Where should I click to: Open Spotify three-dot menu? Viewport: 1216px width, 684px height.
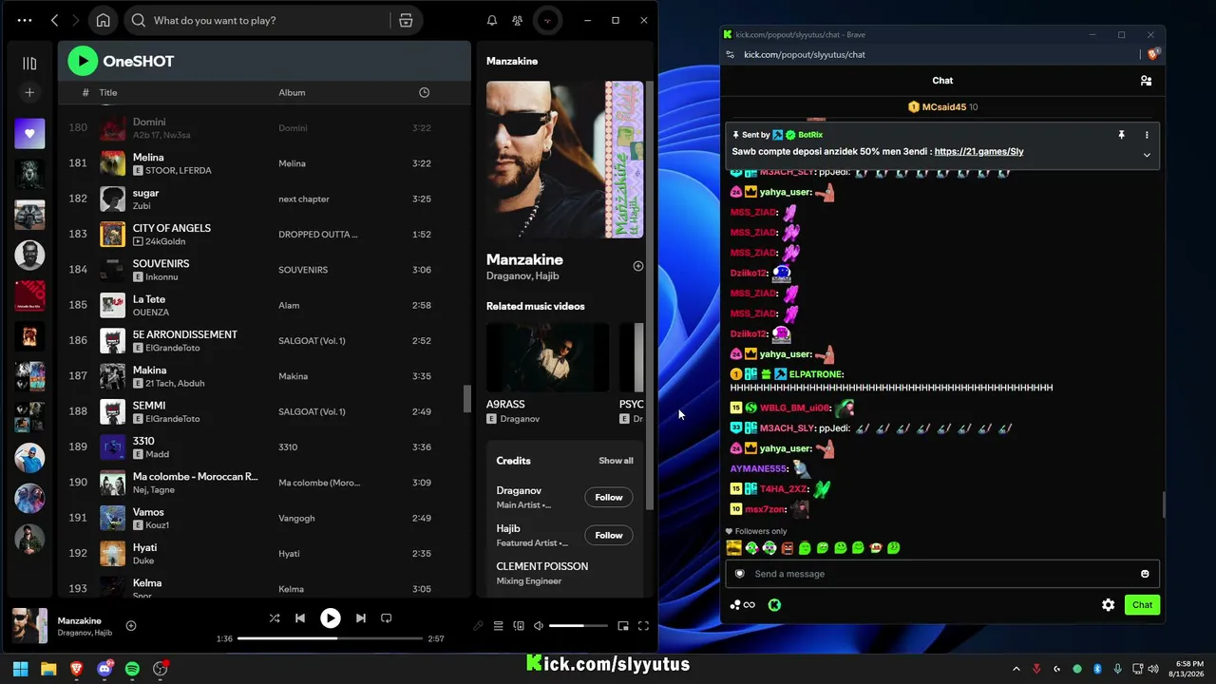coord(25,20)
